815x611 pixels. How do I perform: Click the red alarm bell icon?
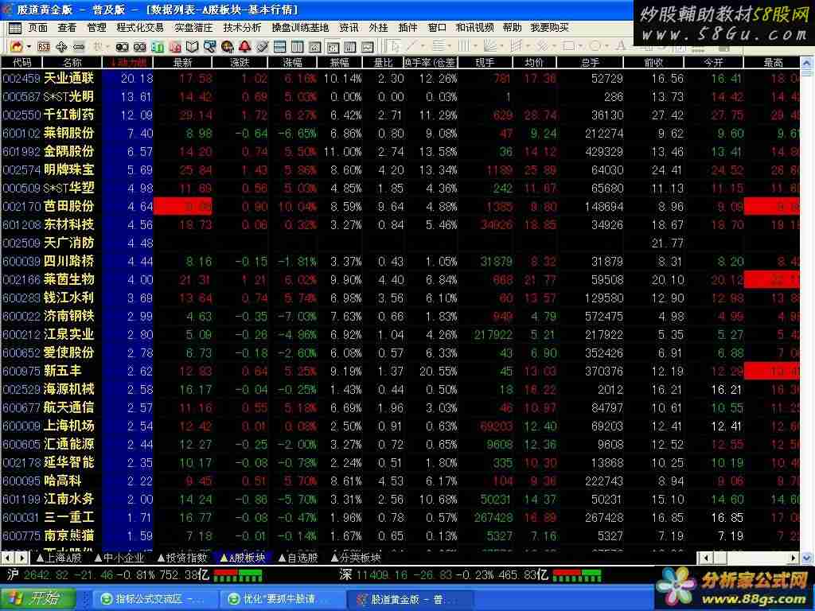point(245,47)
